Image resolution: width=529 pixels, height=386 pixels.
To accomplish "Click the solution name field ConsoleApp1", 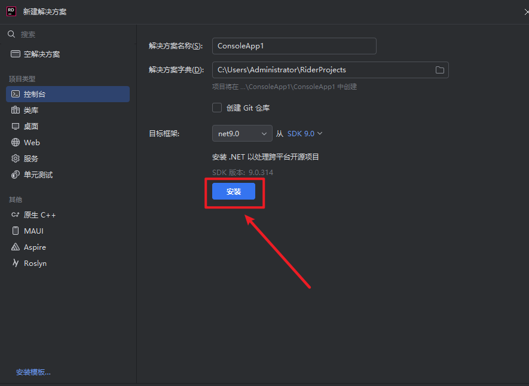I will coord(294,46).
